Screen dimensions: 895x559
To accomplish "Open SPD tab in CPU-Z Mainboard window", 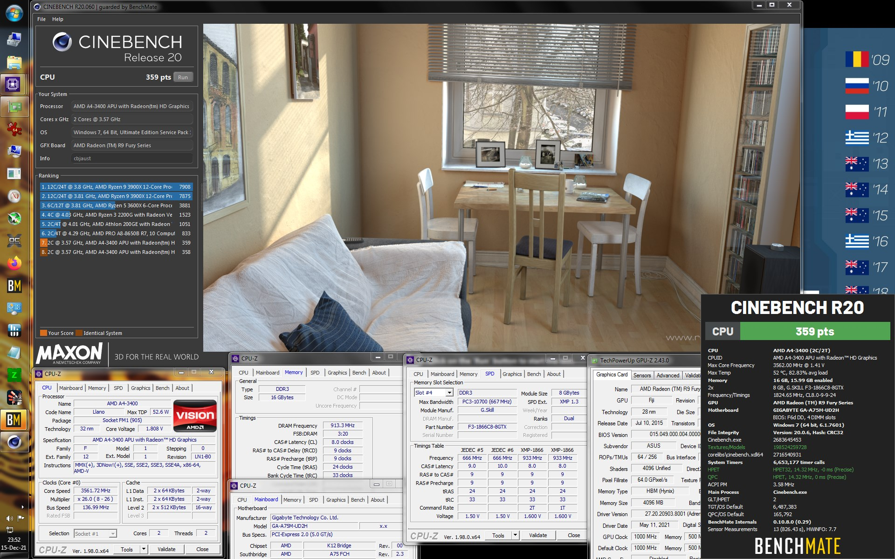I will pos(314,500).
